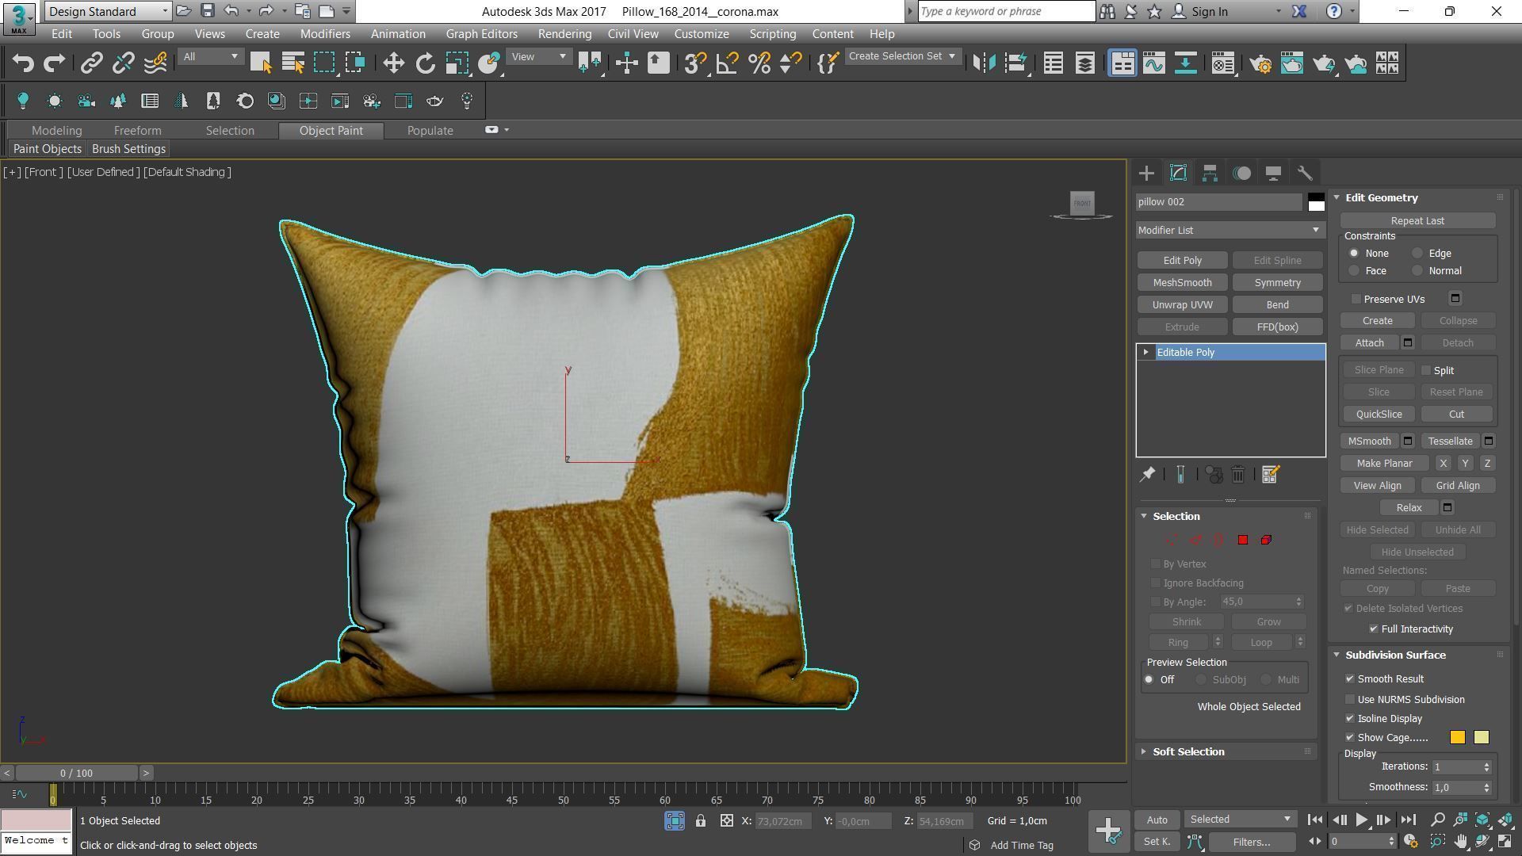1522x856 pixels.
Task: Open the Modifiers menu
Action: click(325, 34)
